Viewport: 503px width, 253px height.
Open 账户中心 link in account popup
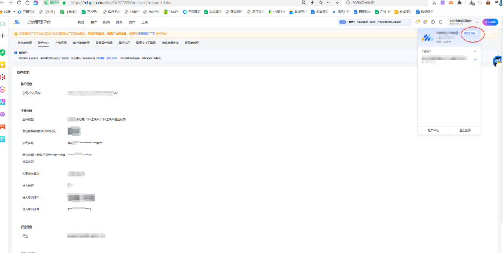[x=433, y=129]
